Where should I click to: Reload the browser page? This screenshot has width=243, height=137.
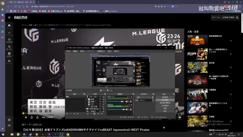16,6
